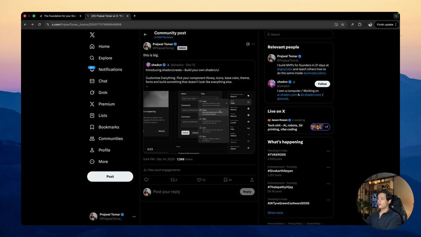The image size is (421, 237).
Task: Click the More circle icon in sidebar
Action: 92,162
